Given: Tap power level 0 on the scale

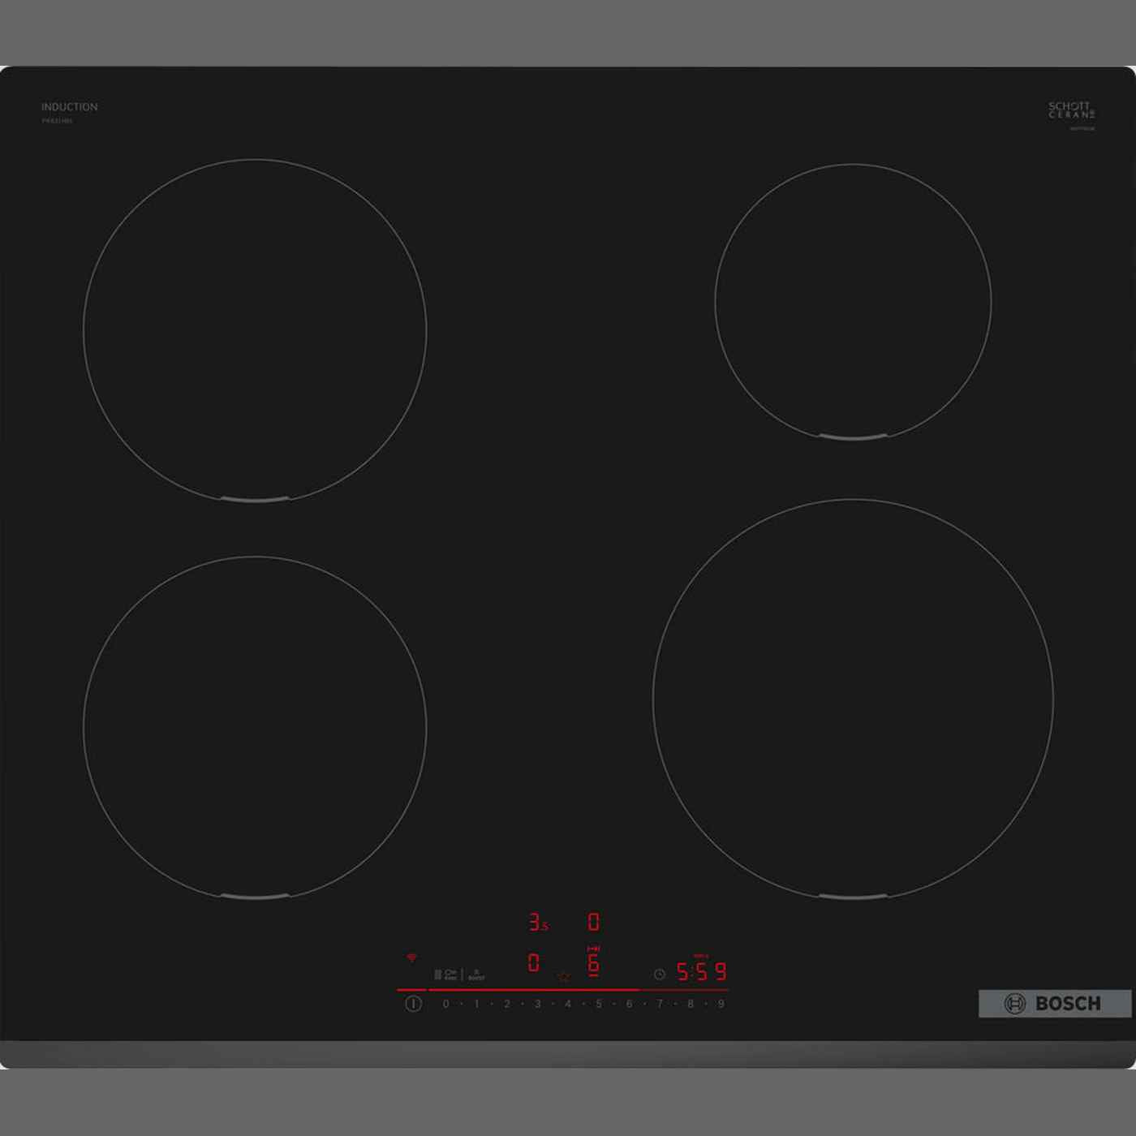Looking at the screenshot, I should [445, 1005].
